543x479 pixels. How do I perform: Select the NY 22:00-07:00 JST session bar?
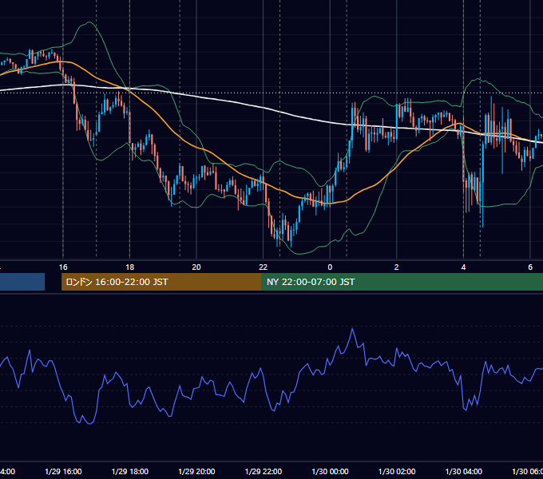coord(402,282)
